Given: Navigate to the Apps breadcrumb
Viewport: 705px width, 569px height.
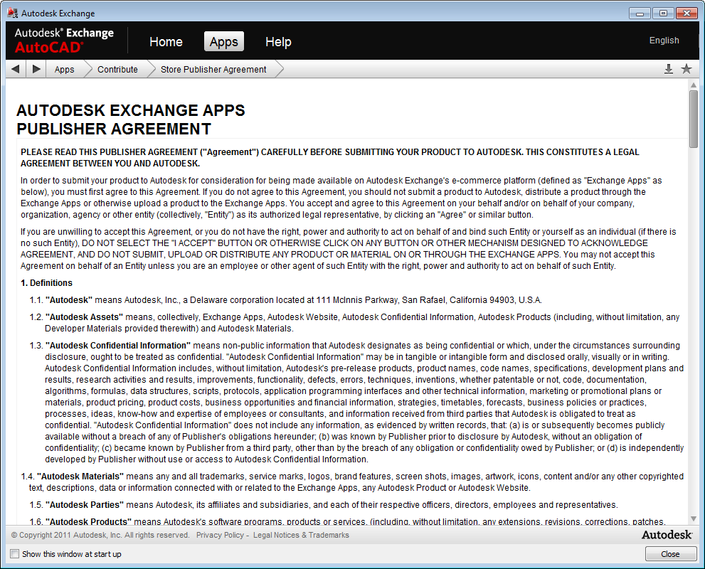Looking at the screenshot, I should (64, 69).
